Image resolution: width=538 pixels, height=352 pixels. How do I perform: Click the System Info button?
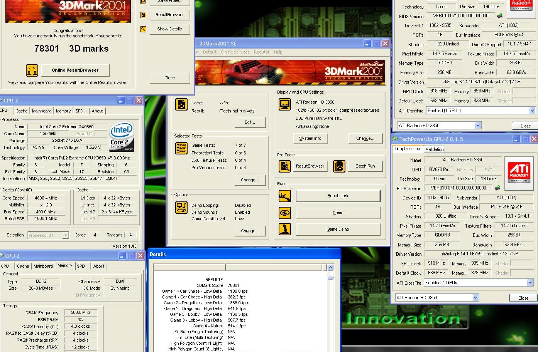click(310, 138)
